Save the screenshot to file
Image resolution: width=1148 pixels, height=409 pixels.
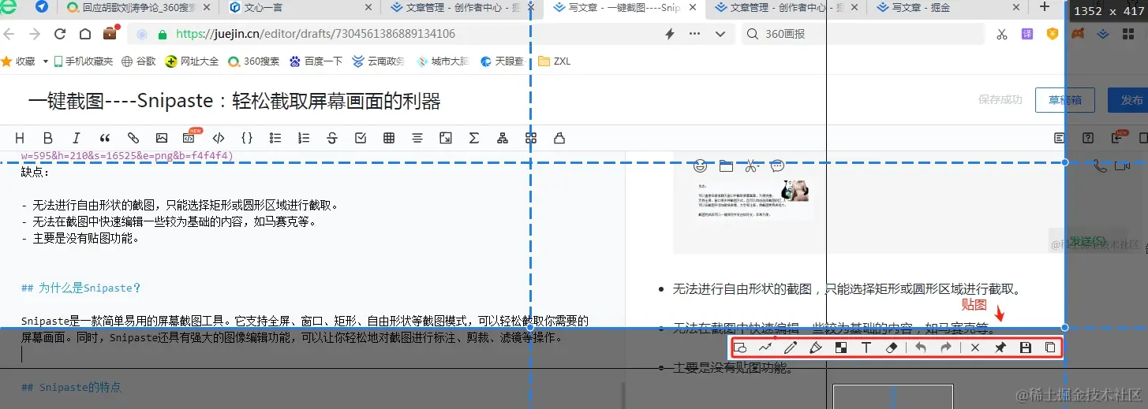1026,348
